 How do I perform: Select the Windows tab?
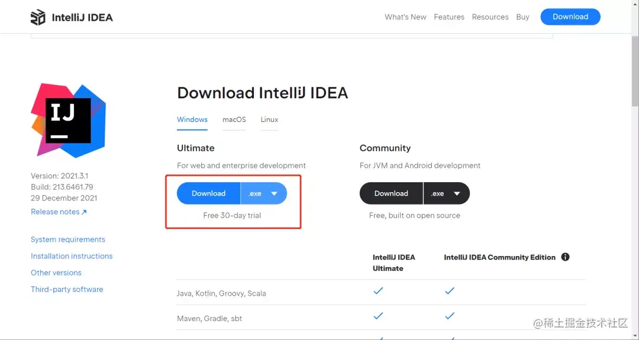click(x=192, y=119)
